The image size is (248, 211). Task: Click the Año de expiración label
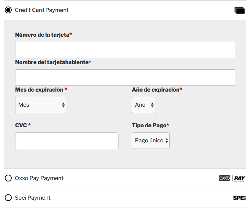[156, 90]
